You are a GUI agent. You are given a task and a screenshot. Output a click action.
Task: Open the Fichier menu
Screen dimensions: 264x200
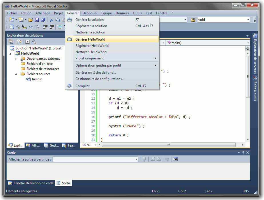12,13
